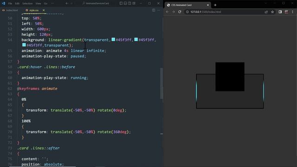297x167 pixels.
Task: Open second #45f3ff color swatch on line 54
Action: coord(136,39)
